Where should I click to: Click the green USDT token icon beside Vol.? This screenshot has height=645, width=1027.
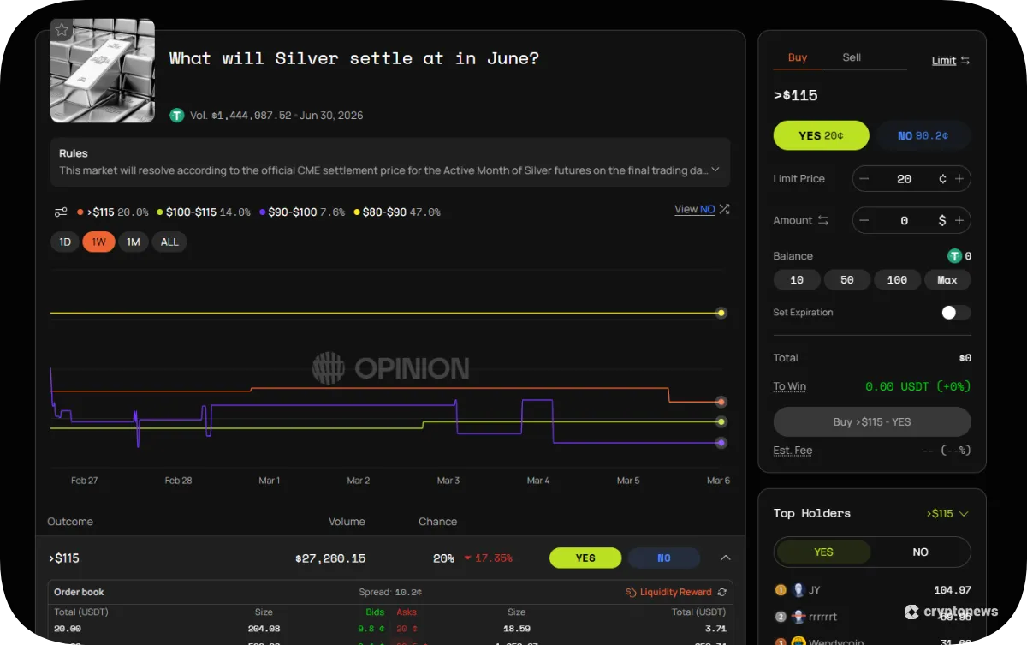(177, 115)
